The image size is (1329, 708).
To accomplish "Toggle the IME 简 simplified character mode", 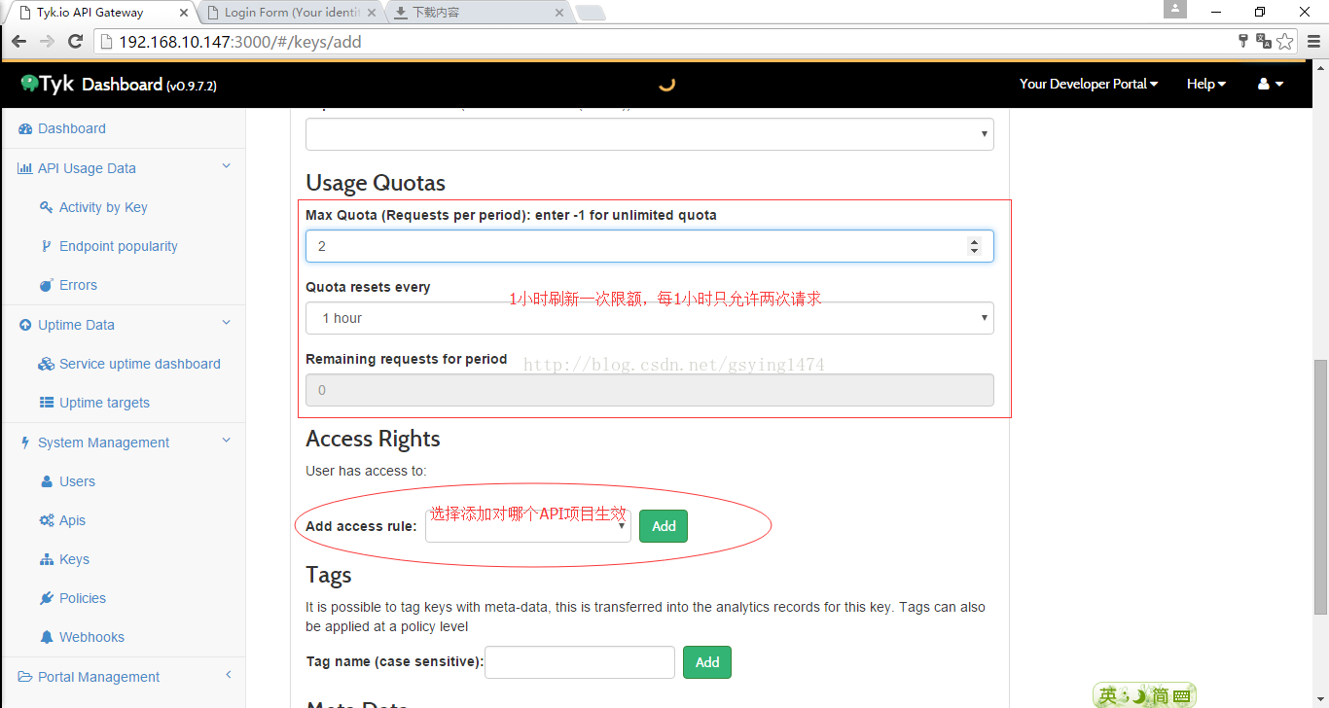I will [x=1160, y=695].
